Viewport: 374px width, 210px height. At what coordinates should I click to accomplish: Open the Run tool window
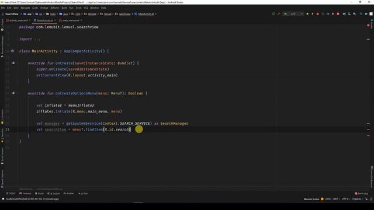coord(83,194)
